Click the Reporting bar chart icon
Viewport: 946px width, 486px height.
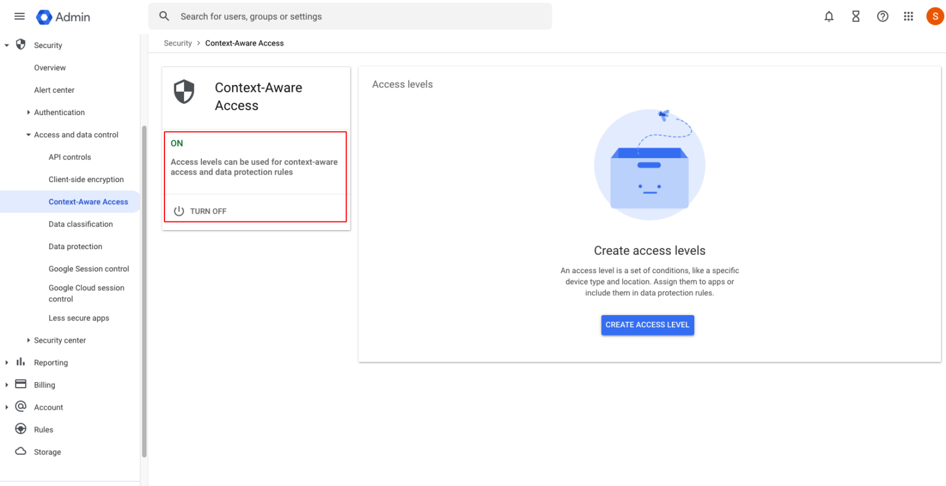(21, 362)
